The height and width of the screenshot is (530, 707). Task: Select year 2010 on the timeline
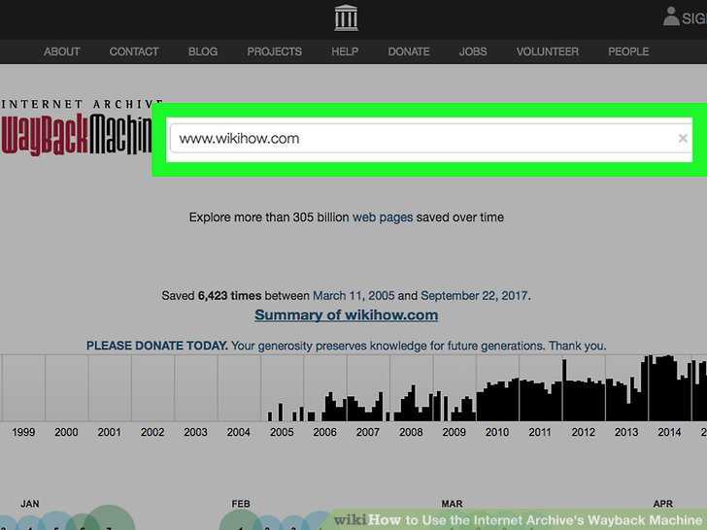497,432
